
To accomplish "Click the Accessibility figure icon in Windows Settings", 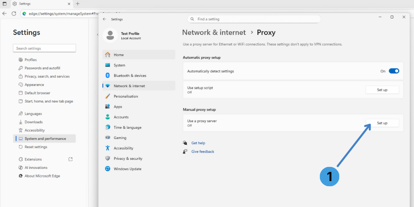I will click(x=108, y=148).
